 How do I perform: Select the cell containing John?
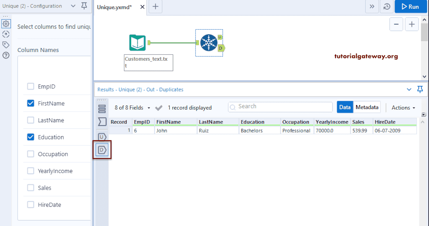pos(176,131)
